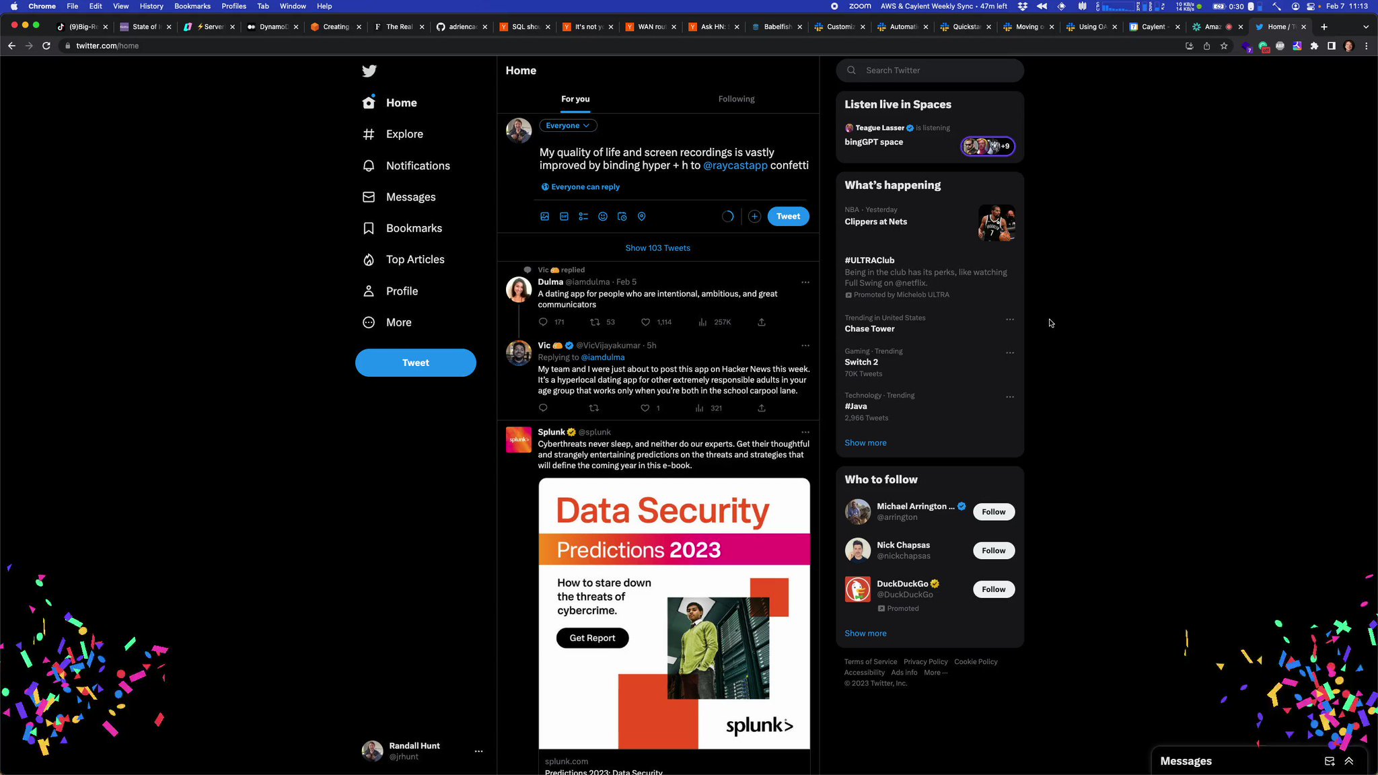
Task: Open Profile person icon
Action: (x=369, y=291)
